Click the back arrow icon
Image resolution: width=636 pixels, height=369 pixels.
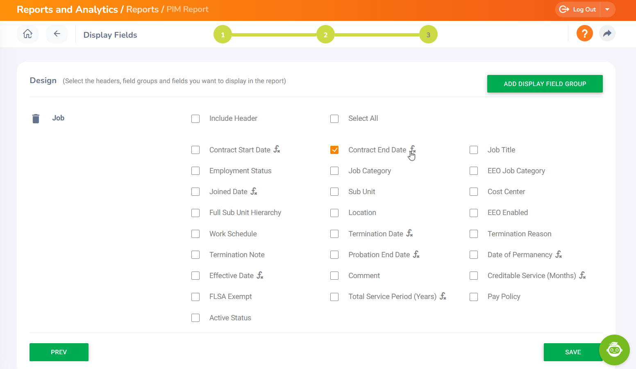click(x=57, y=34)
